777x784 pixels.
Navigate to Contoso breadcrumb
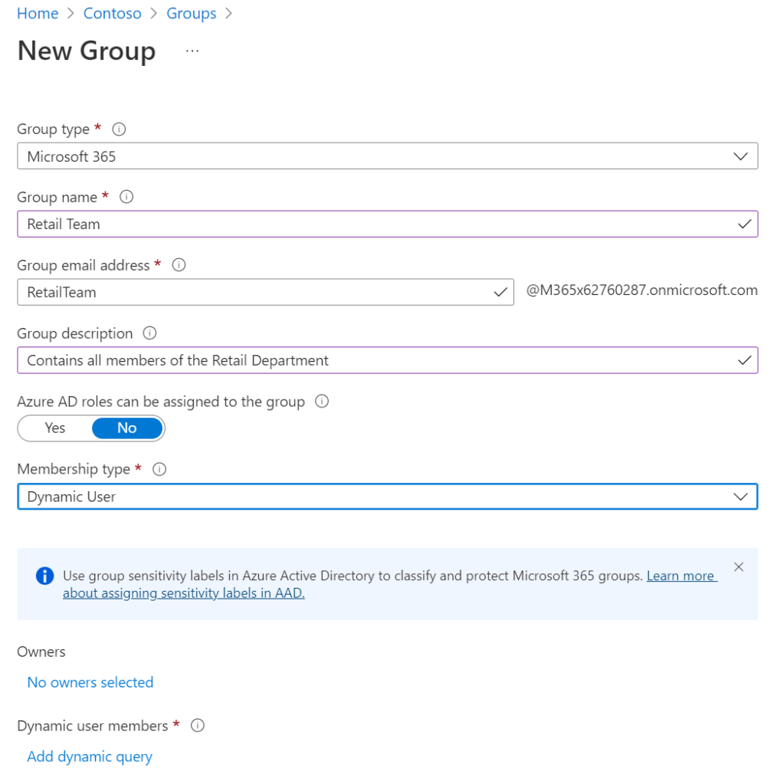(x=112, y=14)
